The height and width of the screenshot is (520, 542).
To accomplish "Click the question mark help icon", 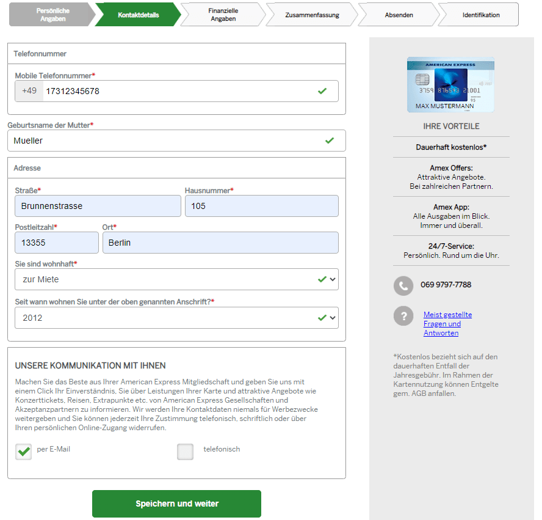I will click(x=403, y=315).
